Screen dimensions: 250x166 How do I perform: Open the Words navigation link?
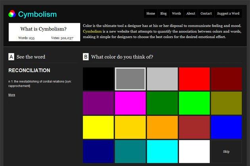point(177,13)
